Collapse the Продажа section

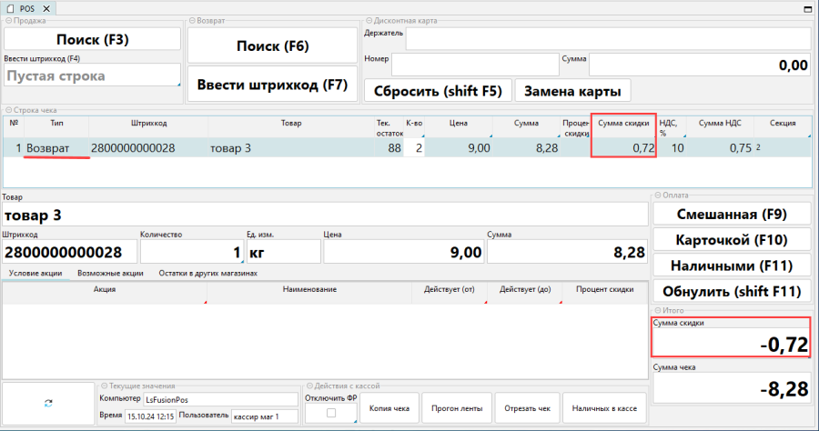pyautogui.click(x=7, y=20)
